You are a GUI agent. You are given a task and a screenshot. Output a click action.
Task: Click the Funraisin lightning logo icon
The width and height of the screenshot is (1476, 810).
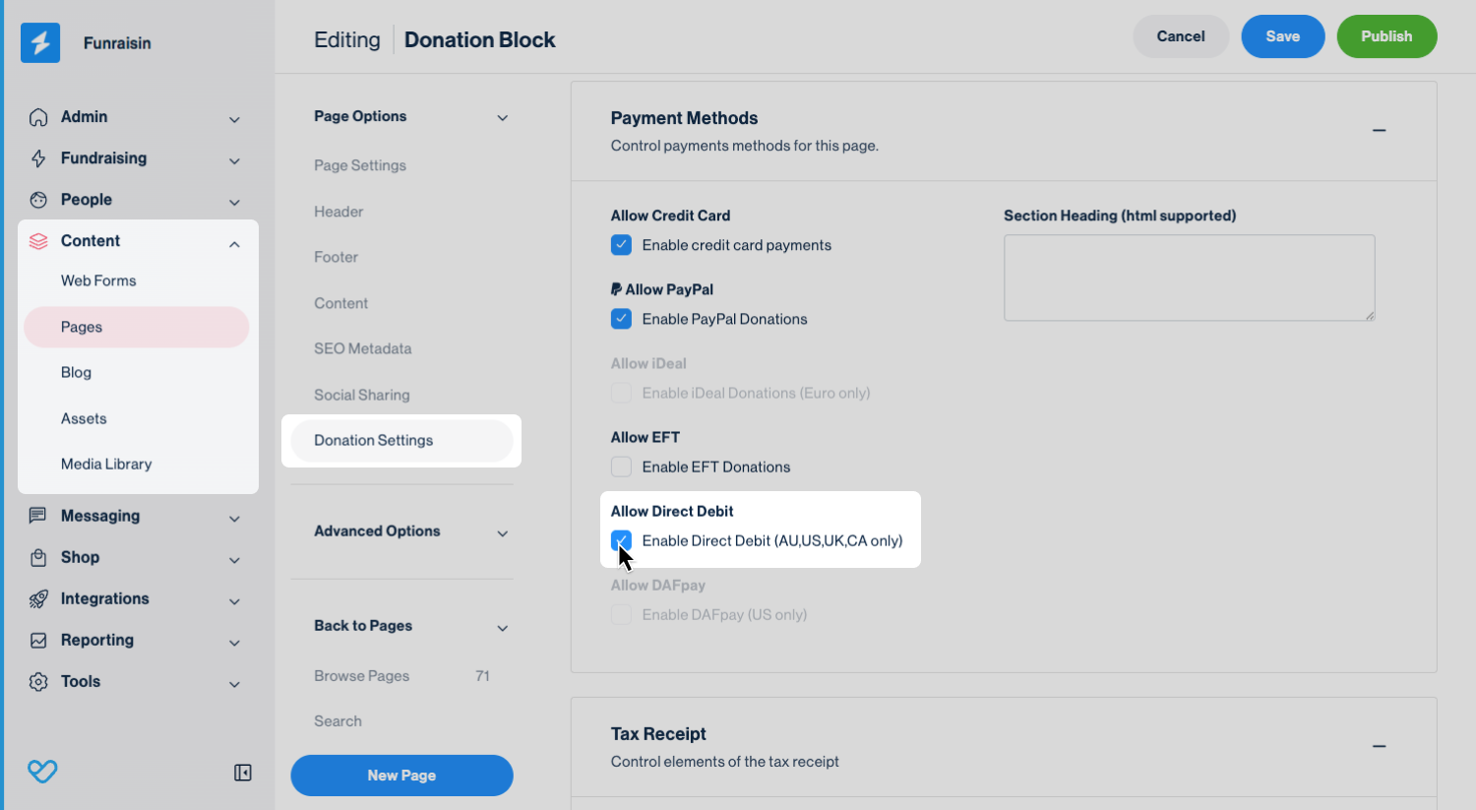pyautogui.click(x=40, y=43)
